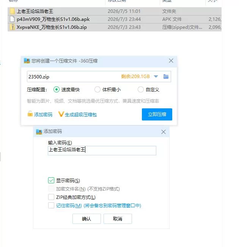Uncheck 显示密码(S) checkbox
The width and height of the screenshot is (239, 247).
point(51,180)
